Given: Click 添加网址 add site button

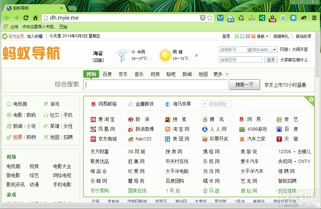Looking at the screenshot, I should (216, 104).
